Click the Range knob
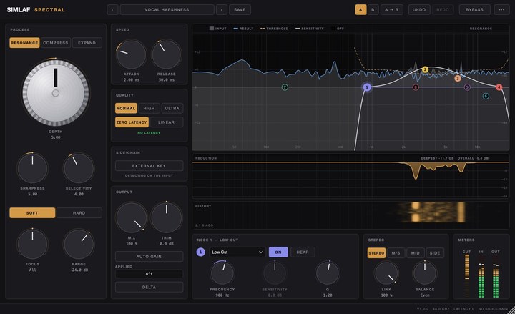 tap(79, 244)
